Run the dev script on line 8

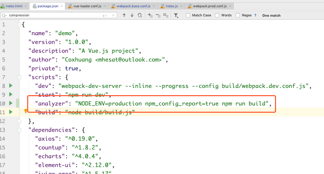coord(11,85)
